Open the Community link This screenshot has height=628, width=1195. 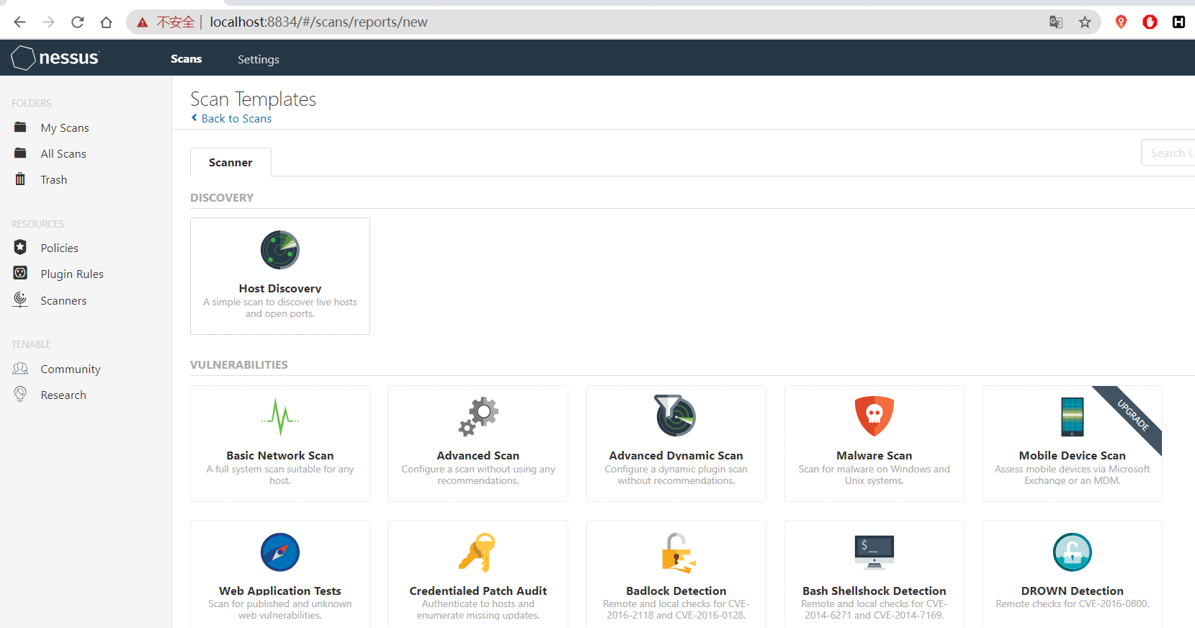point(71,369)
